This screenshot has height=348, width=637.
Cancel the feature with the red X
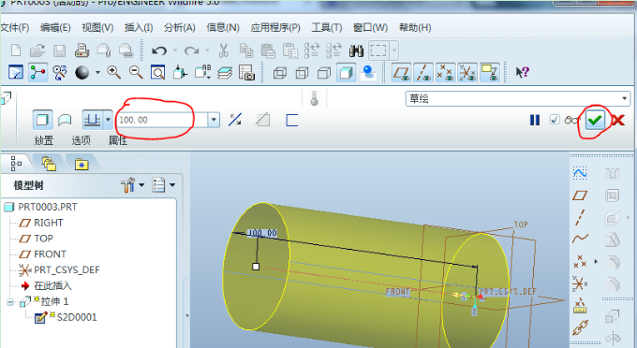coord(618,120)
